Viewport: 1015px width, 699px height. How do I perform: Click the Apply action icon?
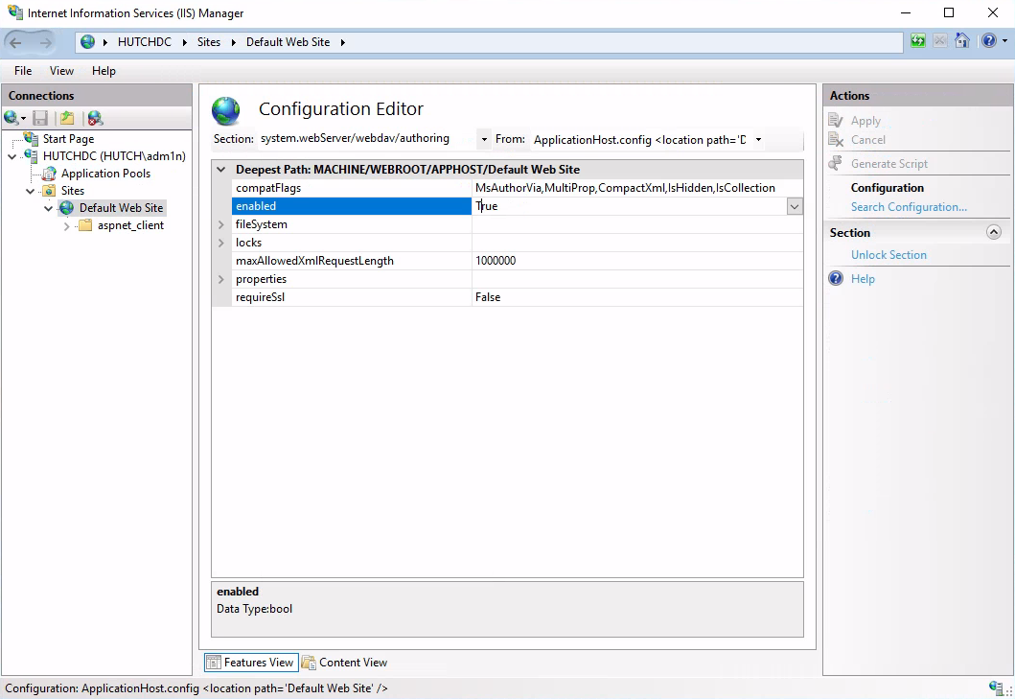pyautogui.click(x=836, y=121)
